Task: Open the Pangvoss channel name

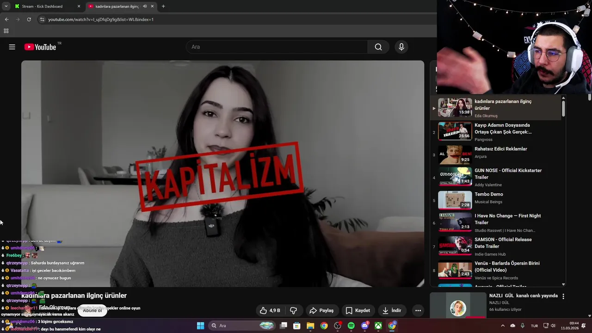Action: tap(483, 140)
